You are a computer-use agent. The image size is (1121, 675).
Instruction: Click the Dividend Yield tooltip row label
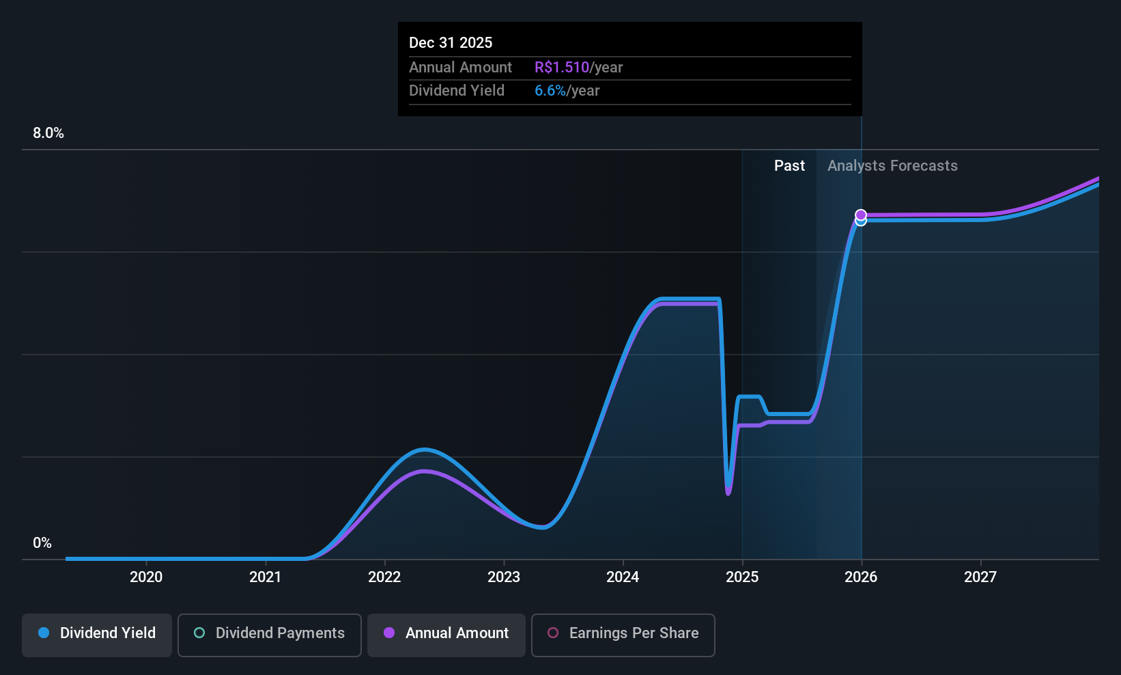[457, 91]
